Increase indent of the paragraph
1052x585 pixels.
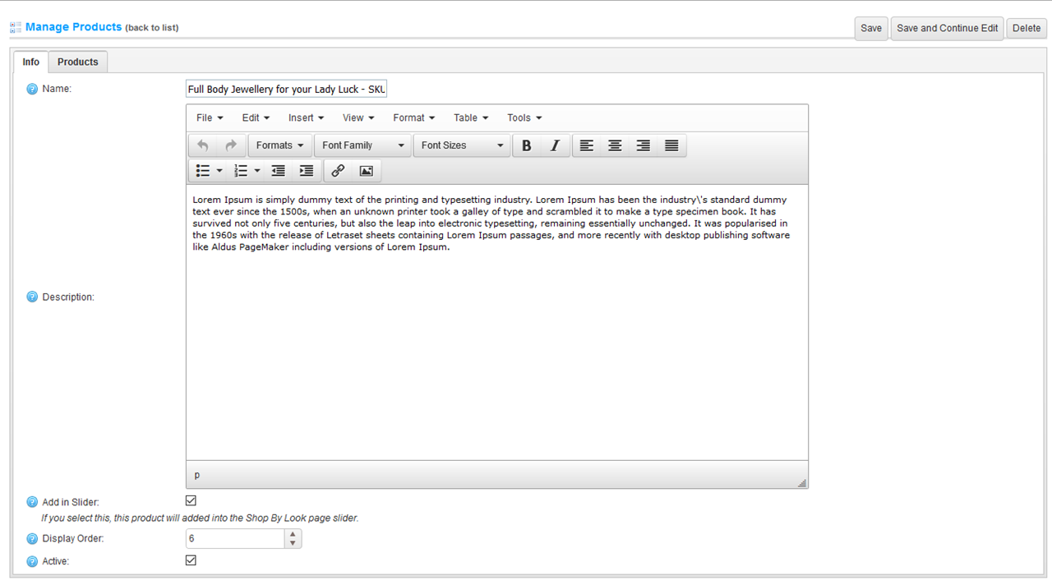(307, 171)
